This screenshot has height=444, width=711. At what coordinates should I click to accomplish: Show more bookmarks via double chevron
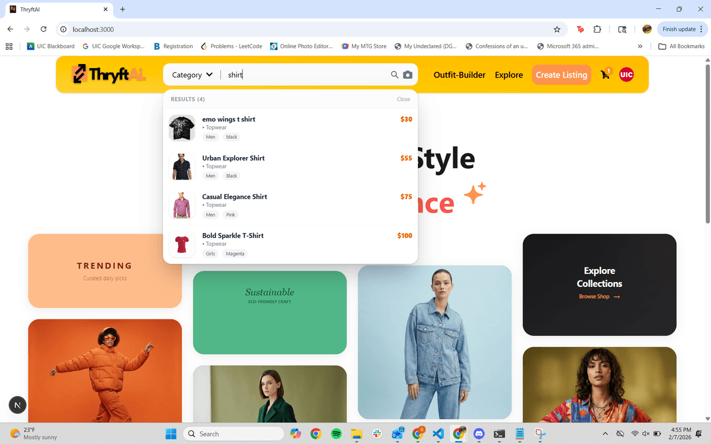click(x=640, y=46)
